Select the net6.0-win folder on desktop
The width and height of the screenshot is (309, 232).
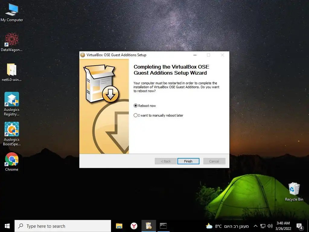(12, 72)
